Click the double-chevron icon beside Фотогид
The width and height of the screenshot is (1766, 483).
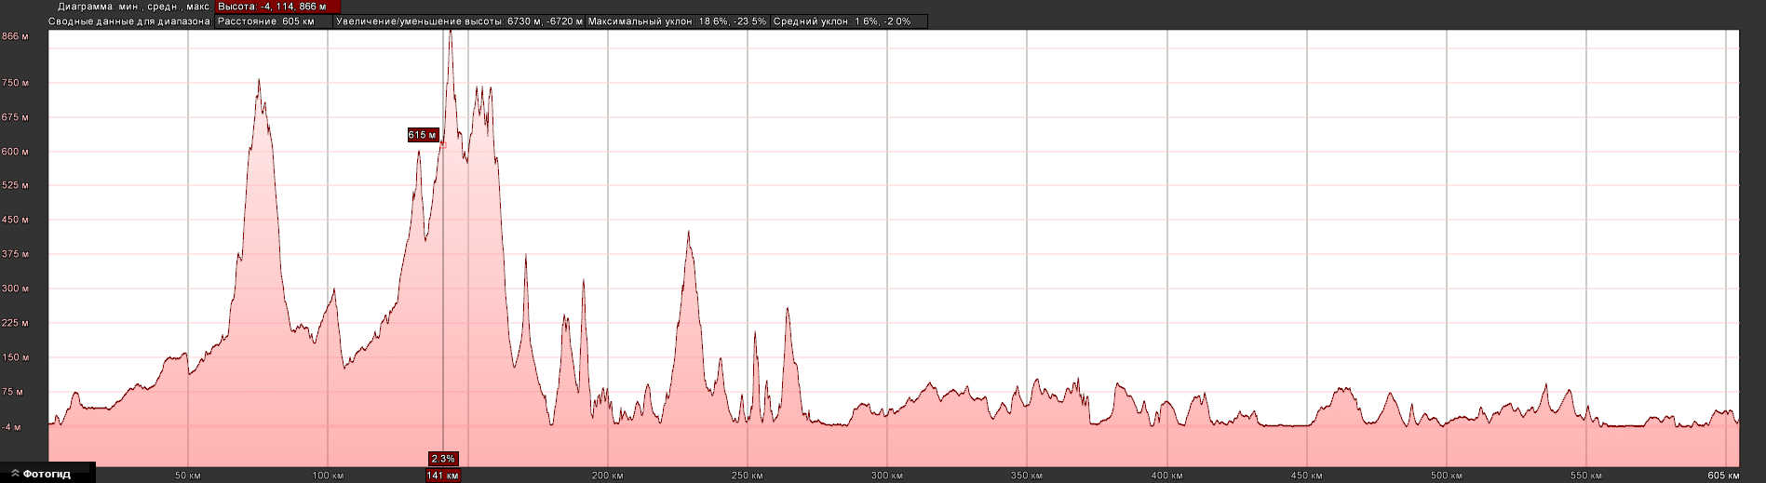(x=15, y=475)
